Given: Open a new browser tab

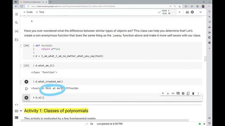Looking at the screenshot, I should 51,2.
